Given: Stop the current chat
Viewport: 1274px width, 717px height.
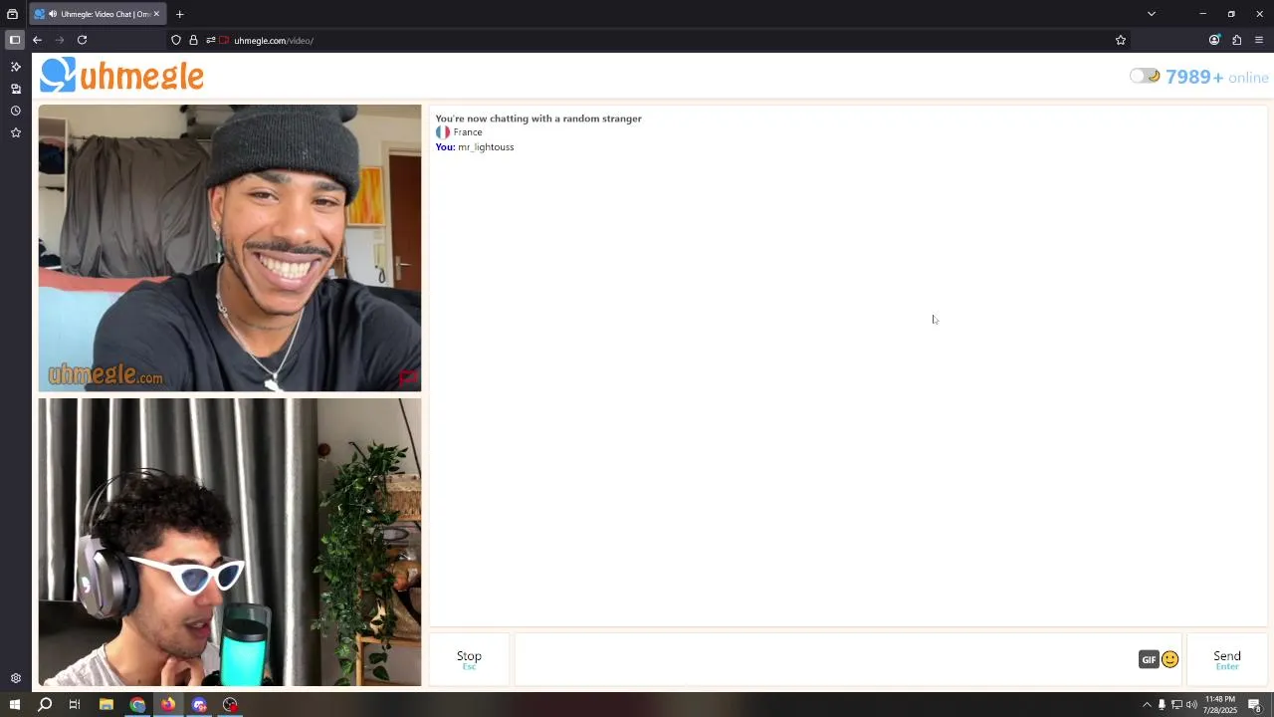Looking at the screenshot, I should 469,659.
